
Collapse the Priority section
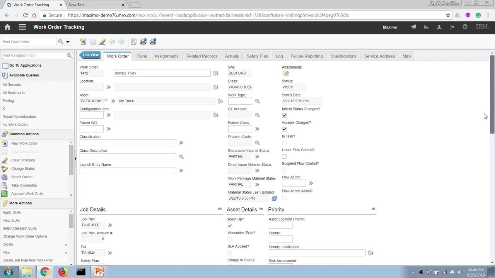[373, 209]
